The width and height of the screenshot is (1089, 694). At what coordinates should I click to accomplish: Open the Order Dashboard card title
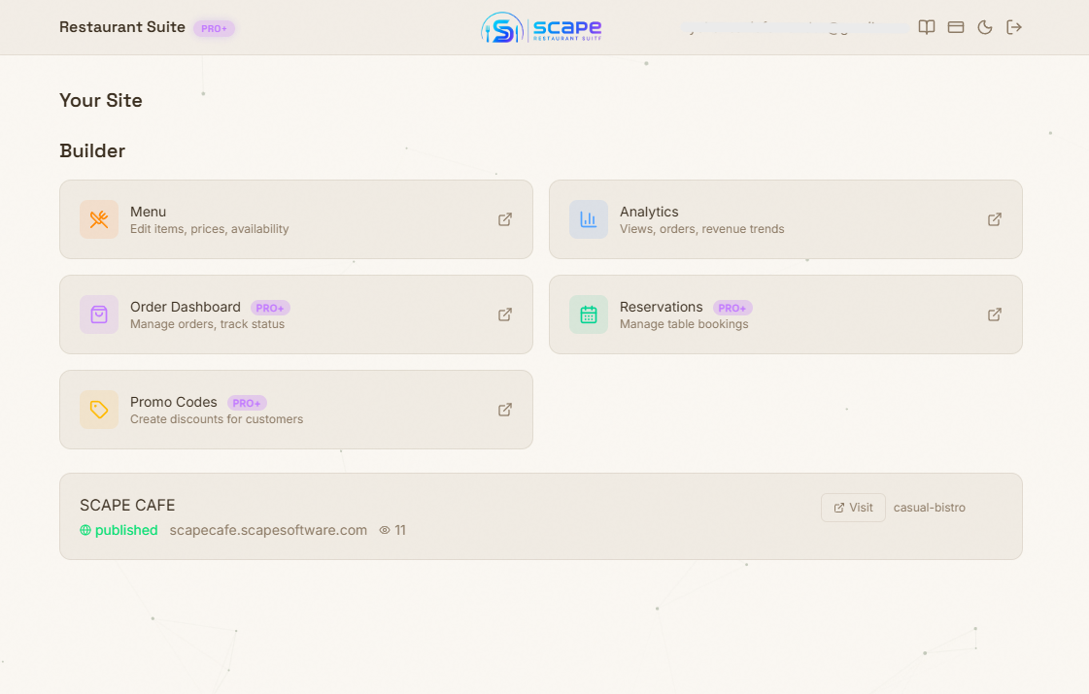(186, 307)
